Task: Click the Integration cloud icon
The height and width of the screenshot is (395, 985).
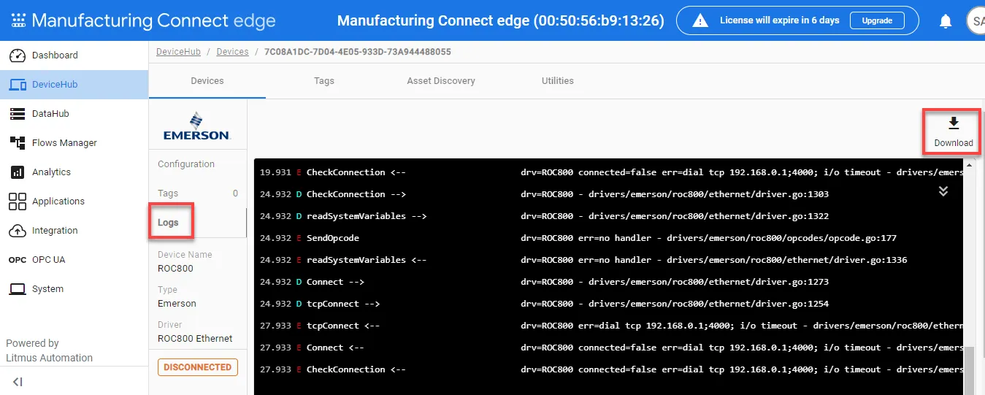Action: pos(18,231)
